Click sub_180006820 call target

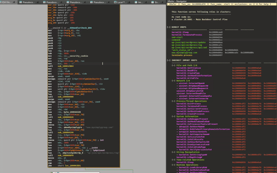click(x=66, y=117)
